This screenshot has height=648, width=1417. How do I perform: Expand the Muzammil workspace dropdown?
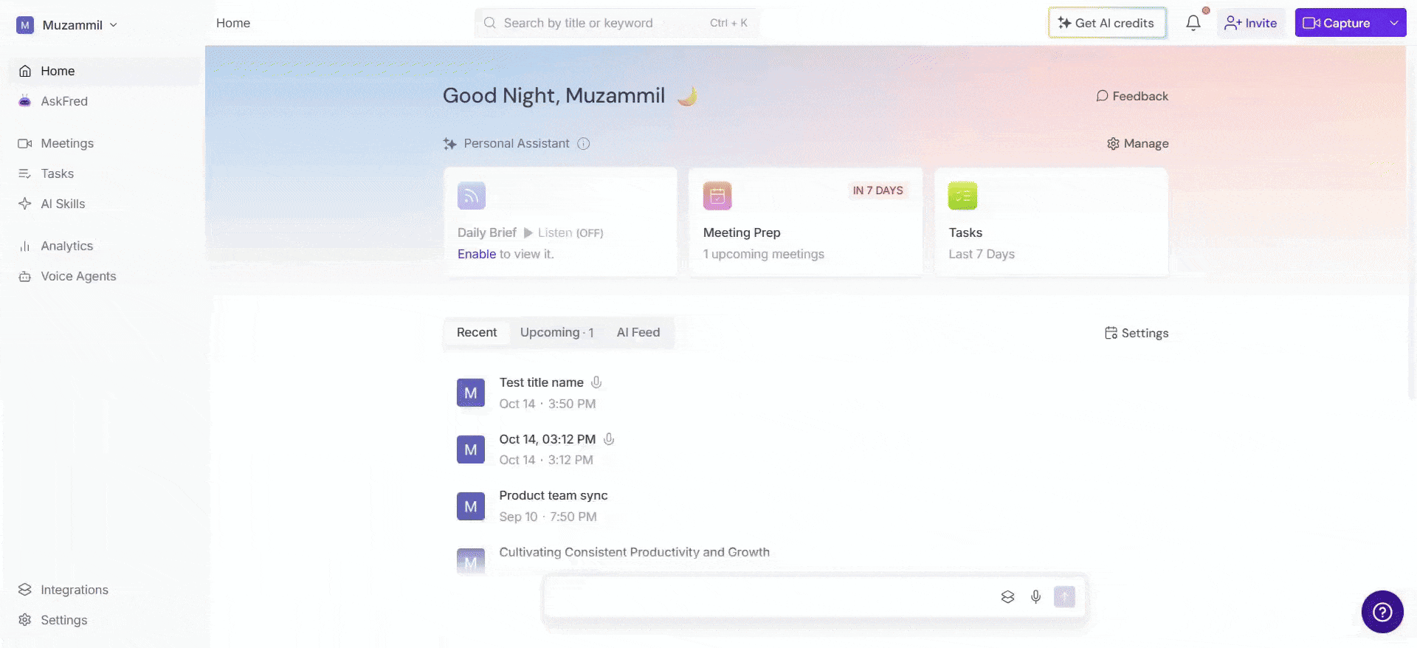click(114, 25)
